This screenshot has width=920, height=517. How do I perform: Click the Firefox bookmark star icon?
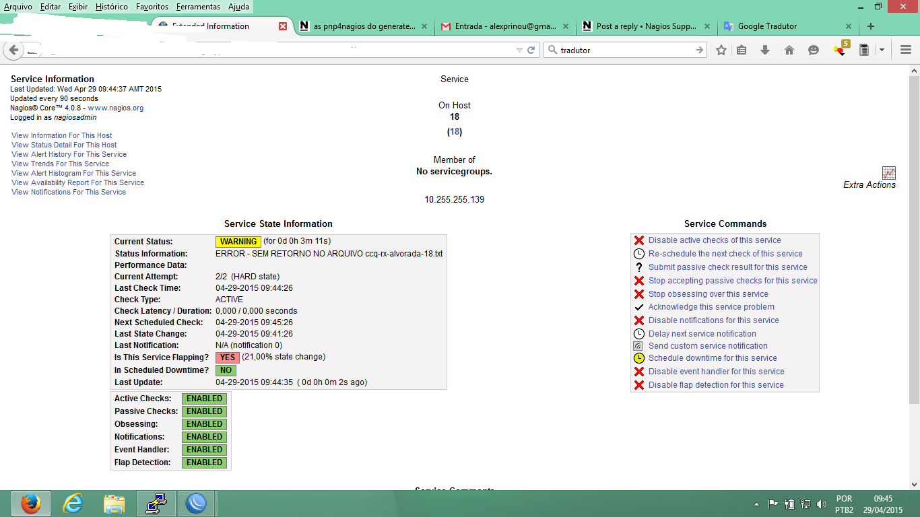(x=721, y=50)
